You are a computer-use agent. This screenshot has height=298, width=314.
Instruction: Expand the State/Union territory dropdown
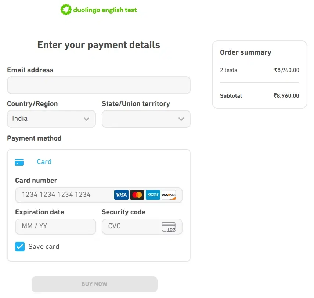146,119
